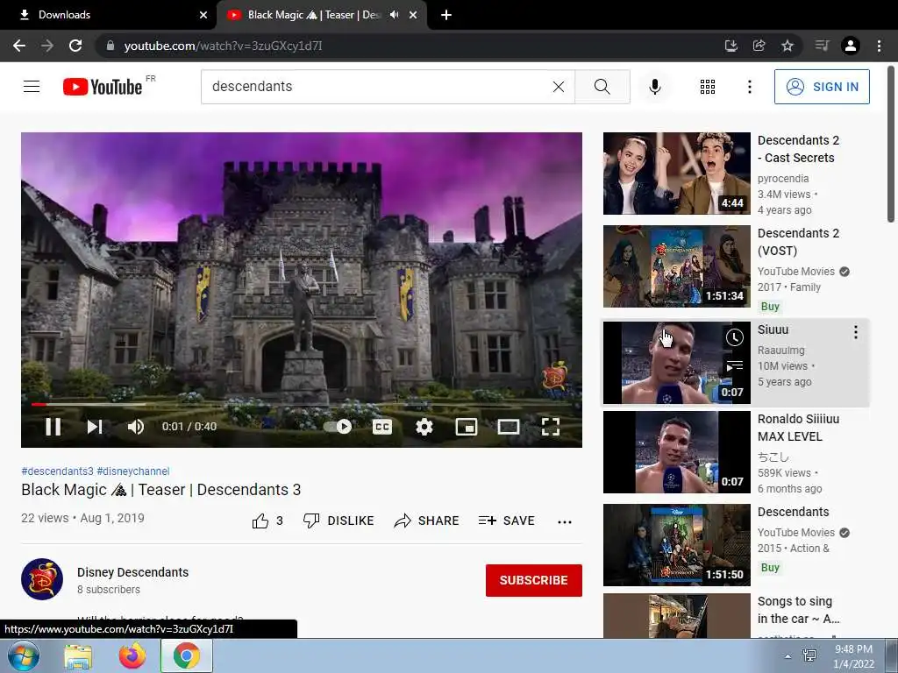
Task: Click the youtube.com address bar
Action: (x=401, y=46)
